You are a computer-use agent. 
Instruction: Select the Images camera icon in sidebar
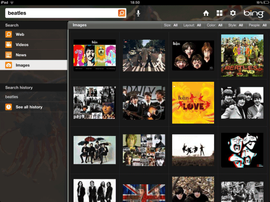pyautogui.click(x=8, y=65)
